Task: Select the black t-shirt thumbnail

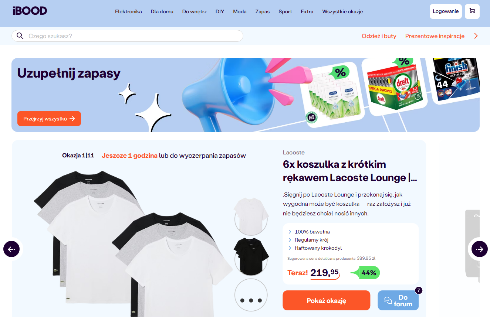Action: (251, 256)
